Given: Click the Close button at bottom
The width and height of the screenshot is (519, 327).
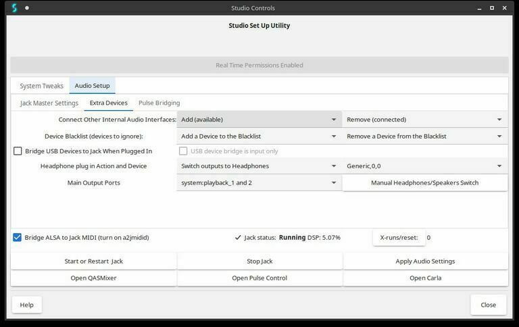Looking at the screenshot, I should (488, 305).
